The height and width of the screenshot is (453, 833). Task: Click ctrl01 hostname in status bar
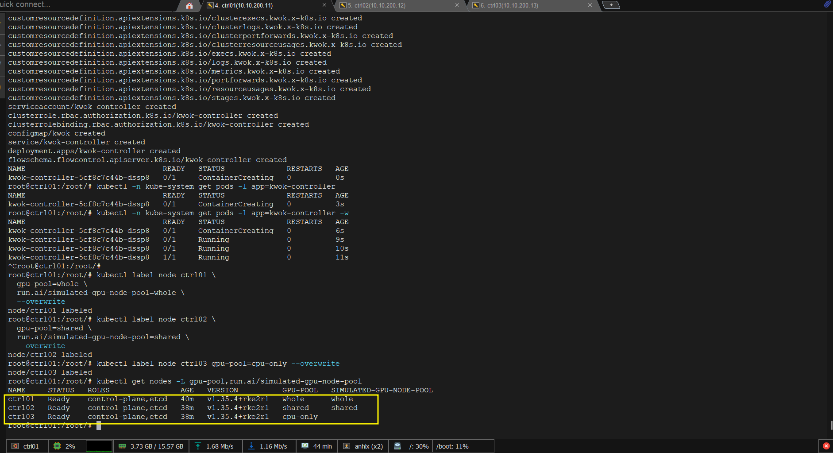[31, 446]
